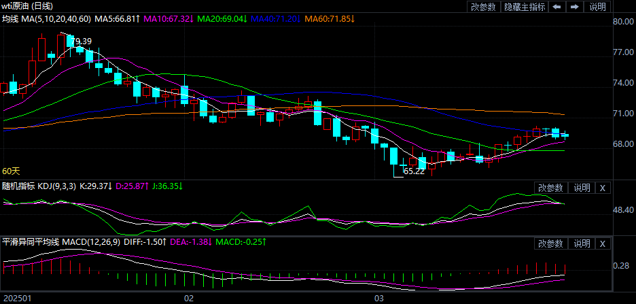Open 改参数 for the KDJ indicator
636x304 pixels.
click(x=550, y=188)
